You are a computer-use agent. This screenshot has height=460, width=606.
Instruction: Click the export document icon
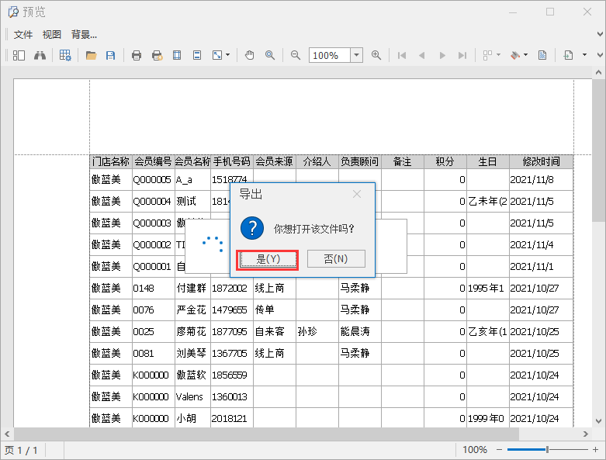click(568, 55)
